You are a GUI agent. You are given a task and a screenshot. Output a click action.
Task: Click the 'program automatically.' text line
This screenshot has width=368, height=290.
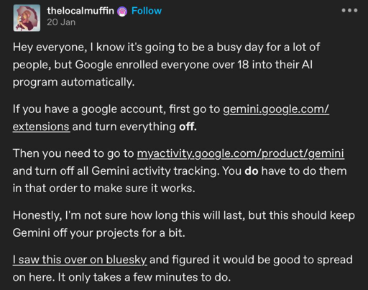(74, 82)
